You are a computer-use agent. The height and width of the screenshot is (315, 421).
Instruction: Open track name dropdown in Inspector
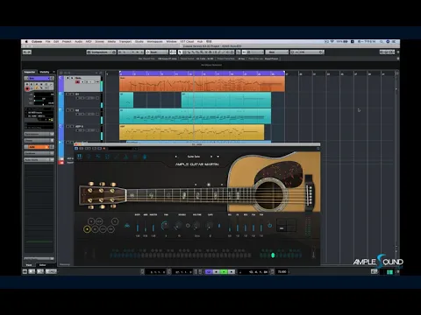coord(39,78)
